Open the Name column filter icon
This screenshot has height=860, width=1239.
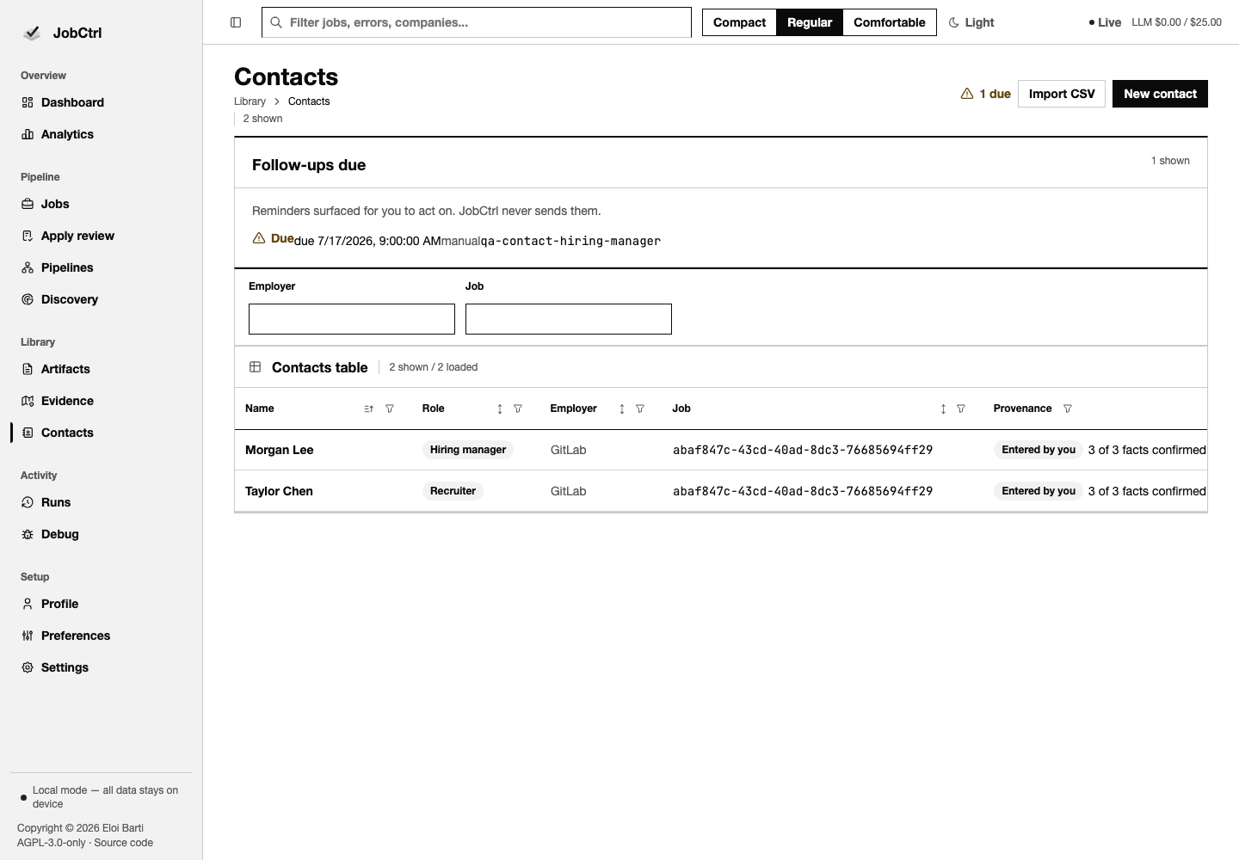pyautogui.click(x=390, y=408)
